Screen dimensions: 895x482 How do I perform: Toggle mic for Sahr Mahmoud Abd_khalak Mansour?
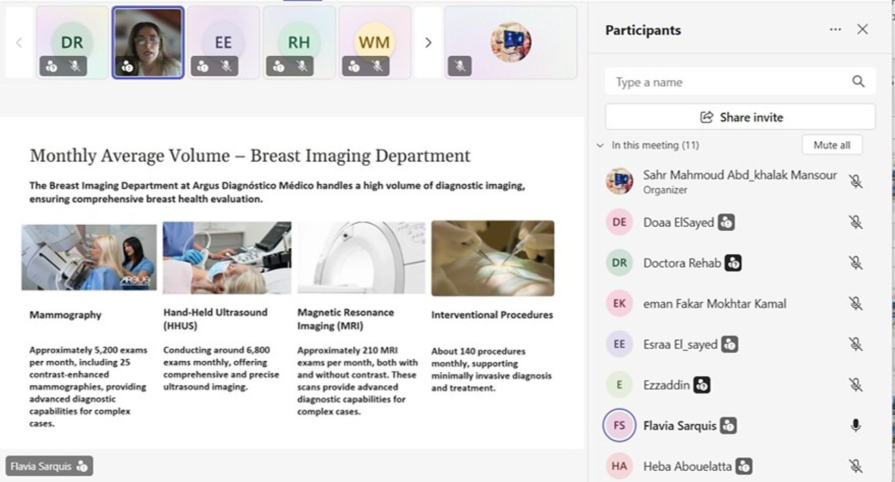[x=855, y=182]
